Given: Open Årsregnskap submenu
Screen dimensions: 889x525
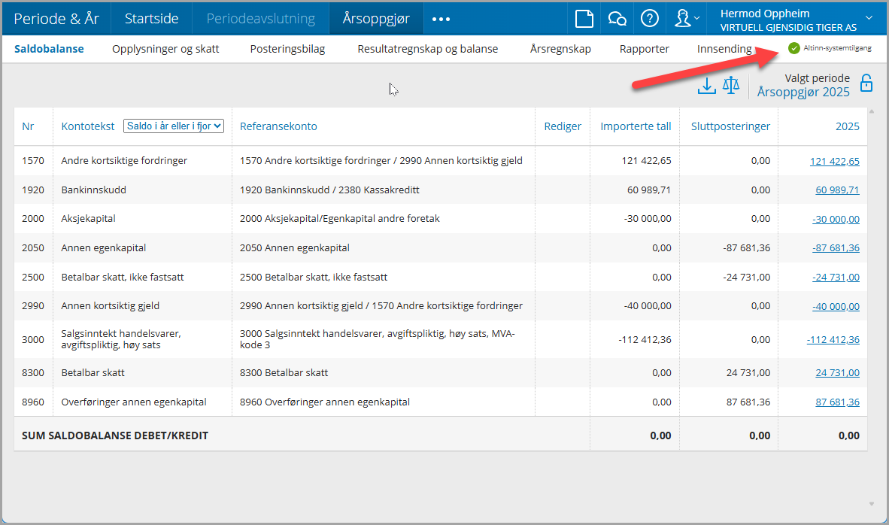Looking at the screenshot, I should click(560, 49).
